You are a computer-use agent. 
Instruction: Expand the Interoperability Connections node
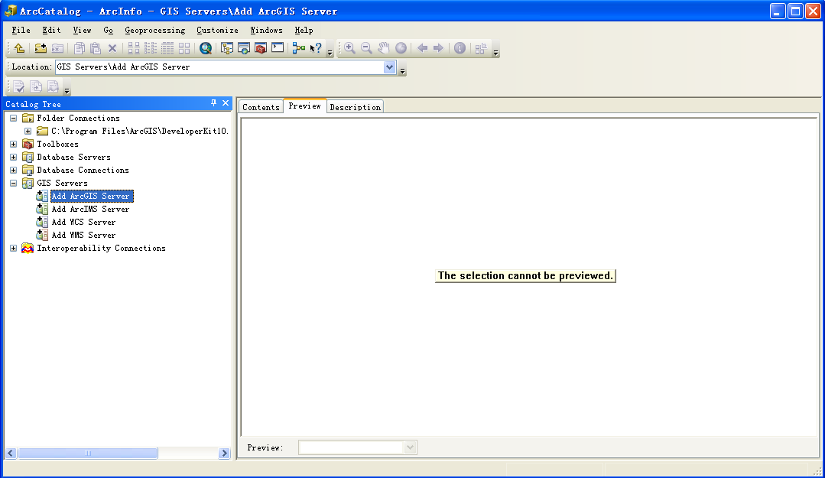point(13,249)
